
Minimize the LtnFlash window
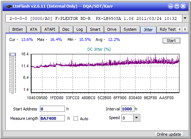click(171, 6)
